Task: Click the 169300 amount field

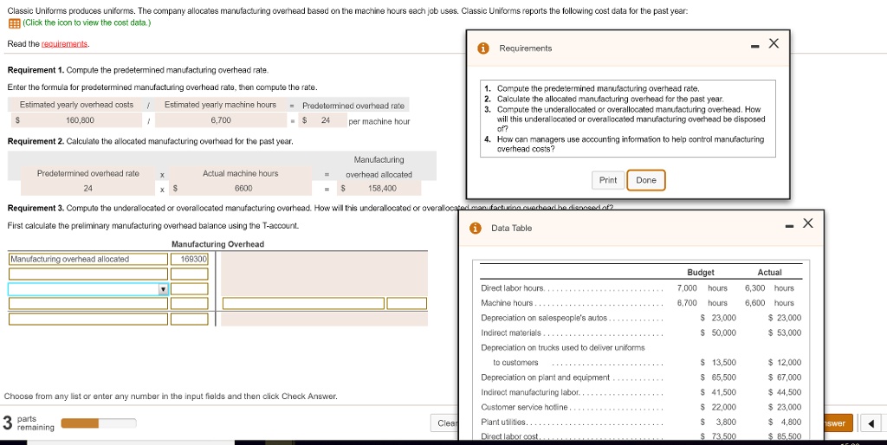Action: click(x=190, y=259)
